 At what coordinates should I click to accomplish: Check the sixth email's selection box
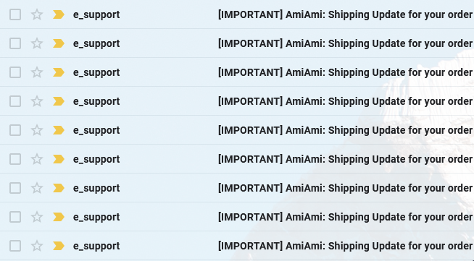pyautogui.click(x=15, y=159)
